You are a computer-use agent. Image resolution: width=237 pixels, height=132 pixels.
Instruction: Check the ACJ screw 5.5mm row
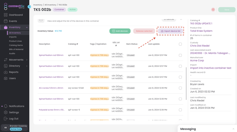click(180, 88)
